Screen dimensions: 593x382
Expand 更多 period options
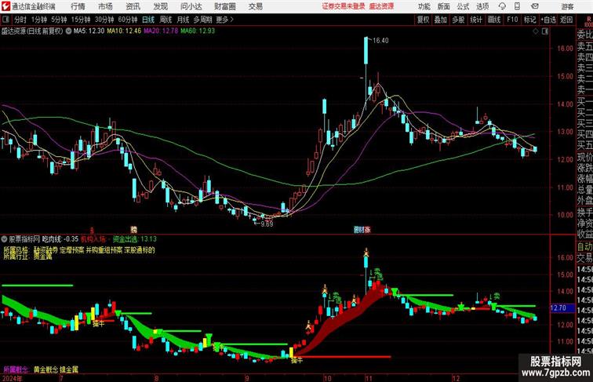coord(224,20)
